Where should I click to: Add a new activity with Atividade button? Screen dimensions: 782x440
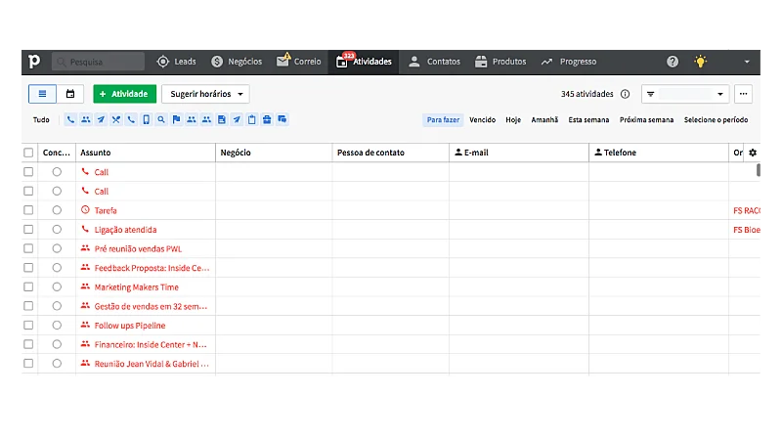[x=125, y=94]
